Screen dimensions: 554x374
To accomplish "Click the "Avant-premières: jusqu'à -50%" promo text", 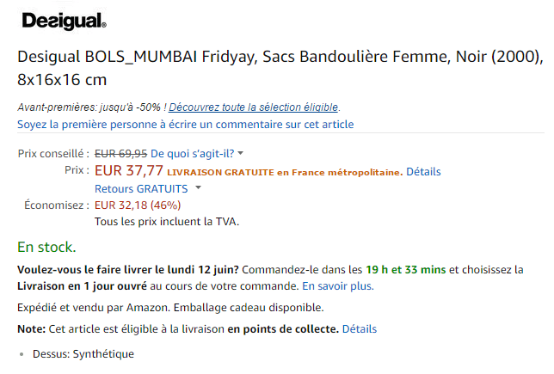I will [x=91, y=107].
